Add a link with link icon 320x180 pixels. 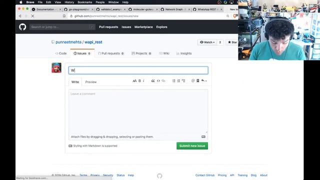(163, 81)
